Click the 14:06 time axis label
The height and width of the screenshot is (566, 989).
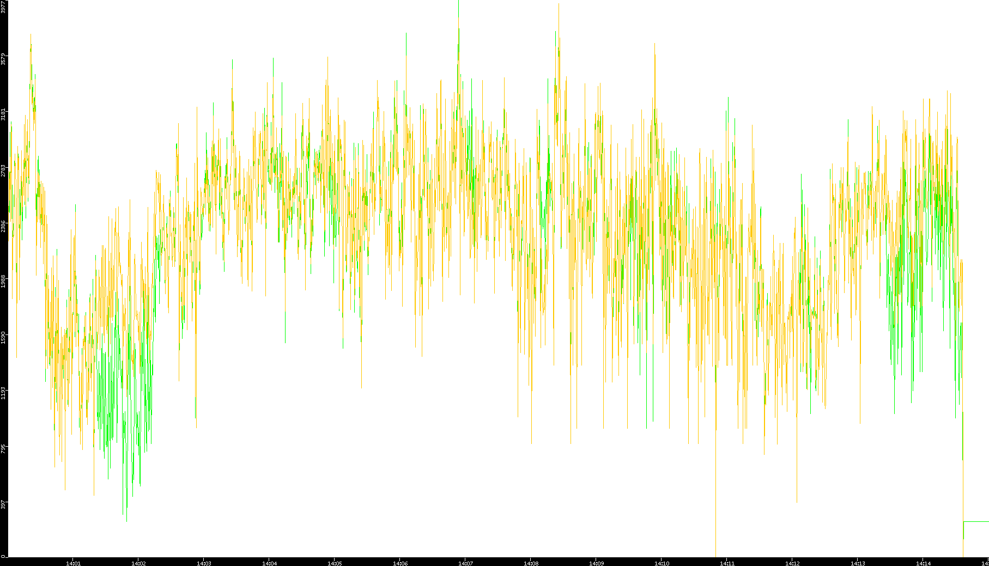(x=400, y=563)
